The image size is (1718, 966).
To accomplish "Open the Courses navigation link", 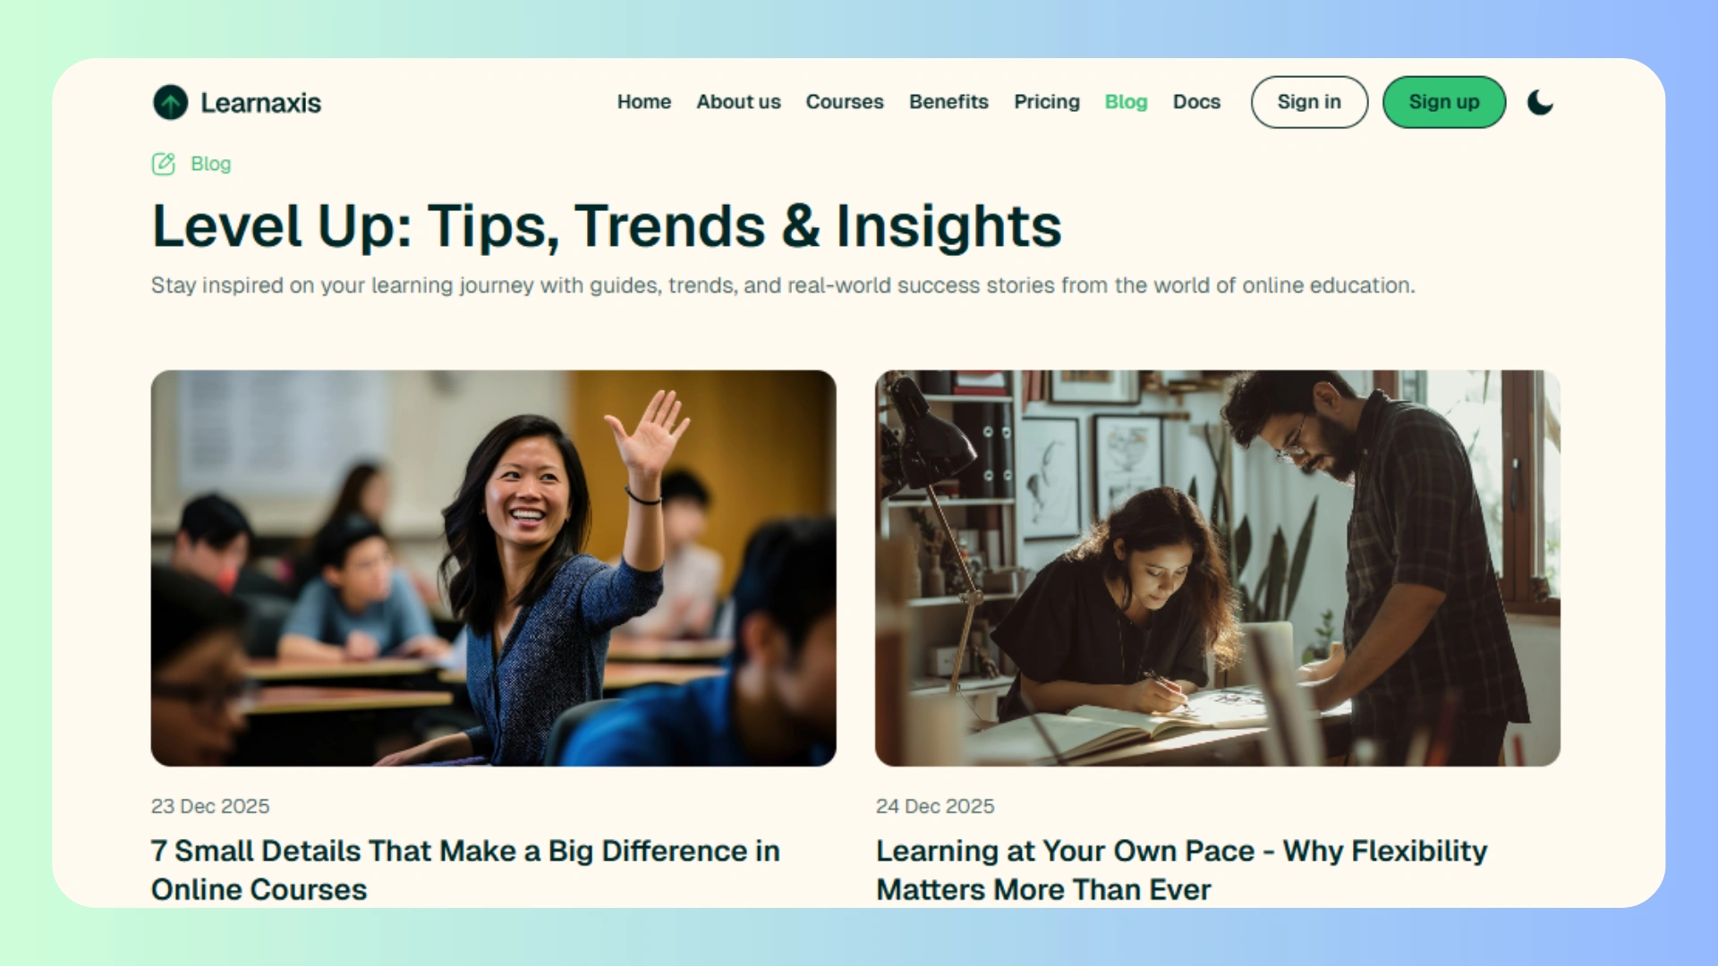I will (844, 102).
